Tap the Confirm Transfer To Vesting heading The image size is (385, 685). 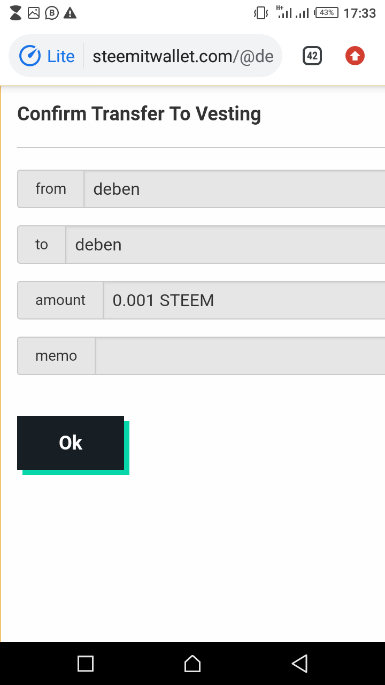pos(139,114)
